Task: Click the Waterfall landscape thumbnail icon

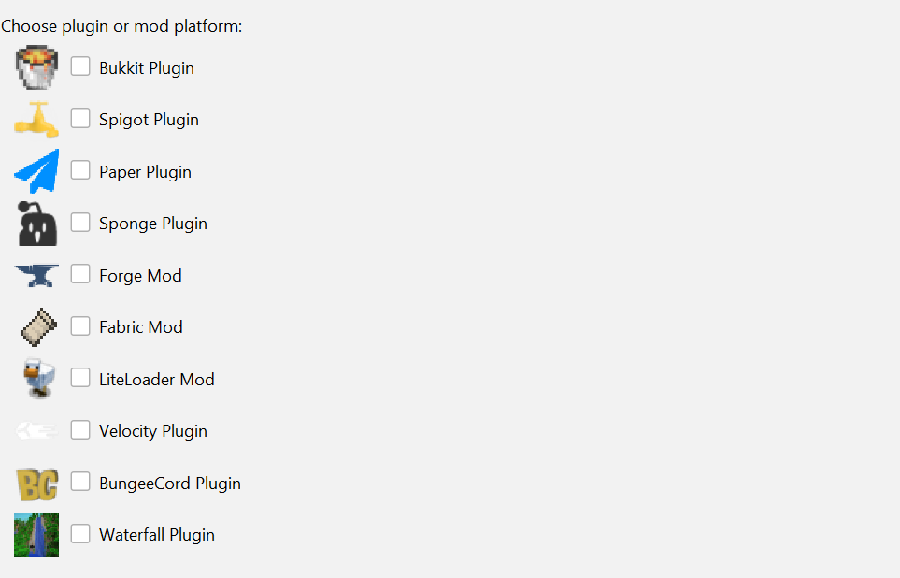Action: pyautogui.click(x=36, y=534)
